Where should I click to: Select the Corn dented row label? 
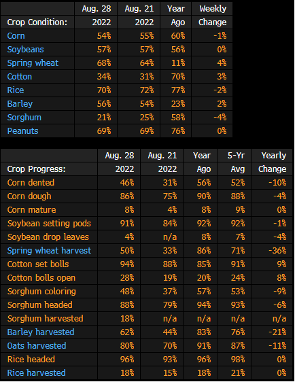(x=31, y=183)
